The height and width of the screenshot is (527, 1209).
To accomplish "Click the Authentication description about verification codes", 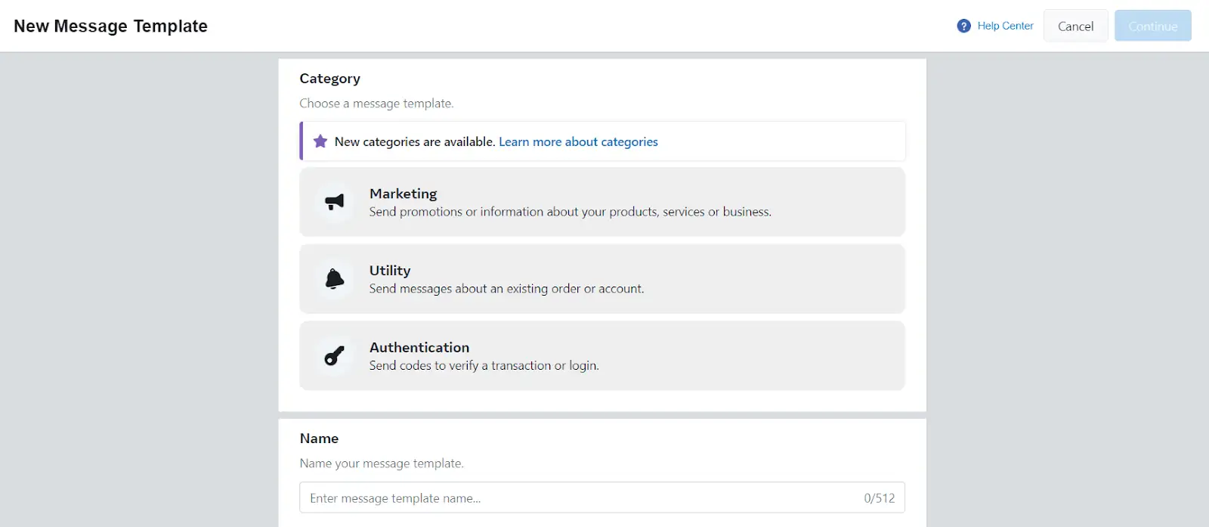I will point(484,366).
